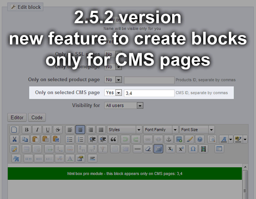Toggle Strikethrough formatting
Image resolution: width=256 pixels, height=199 pixels.
tap(58, 129)
